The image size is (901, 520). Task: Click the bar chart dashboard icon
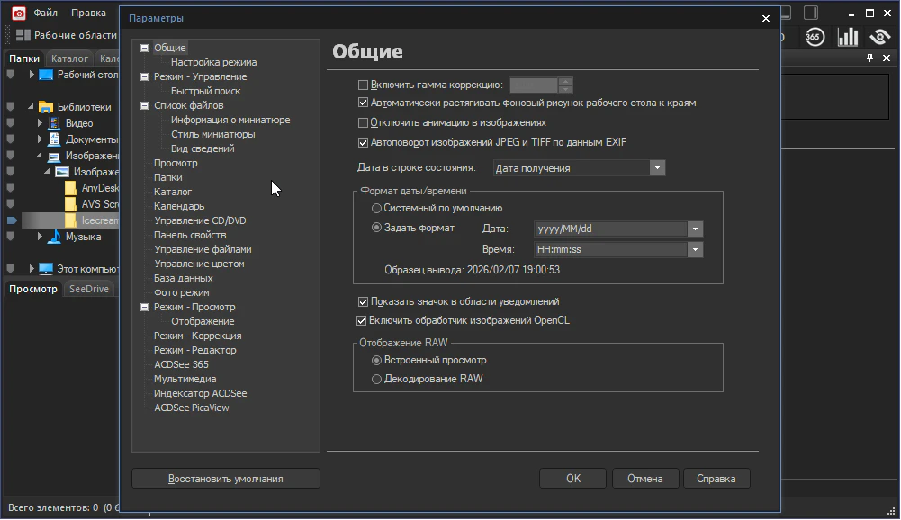coord(847,37)
